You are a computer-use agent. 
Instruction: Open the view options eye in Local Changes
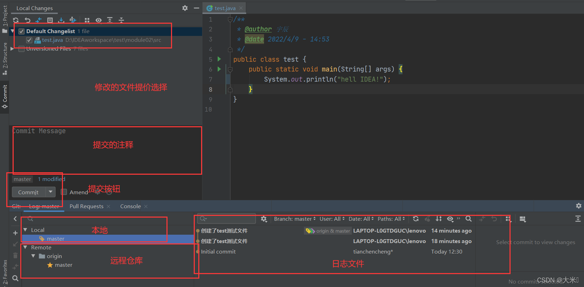(99, 20)
